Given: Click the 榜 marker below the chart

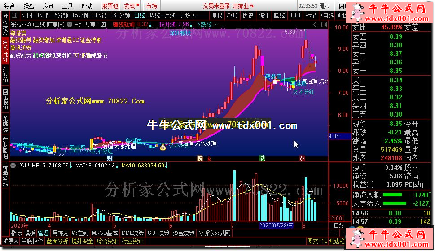Looking at the screenshot, I should (200, 158).
